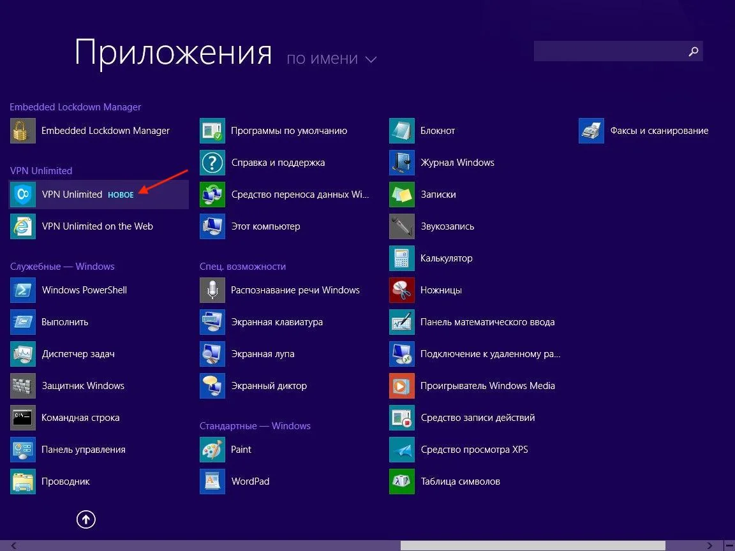Viewport: 735px width, 551px height.
Task: Open Embedded Lockdown Manager padlock icon
Action: pos(23,131)
